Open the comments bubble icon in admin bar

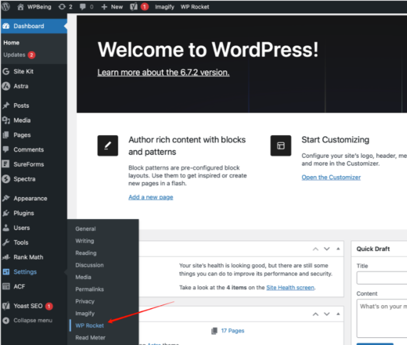point(83,7)
